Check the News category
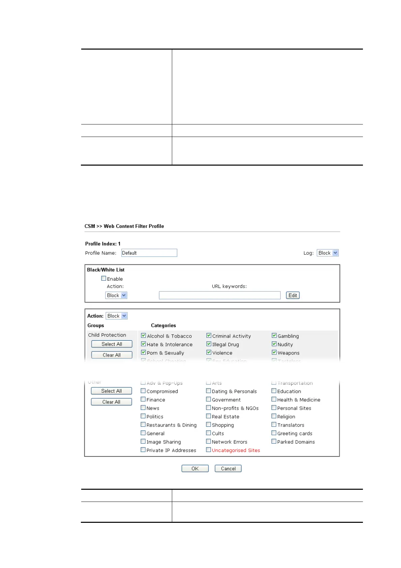This screenshot has width=401, height=568. [143, 408]
